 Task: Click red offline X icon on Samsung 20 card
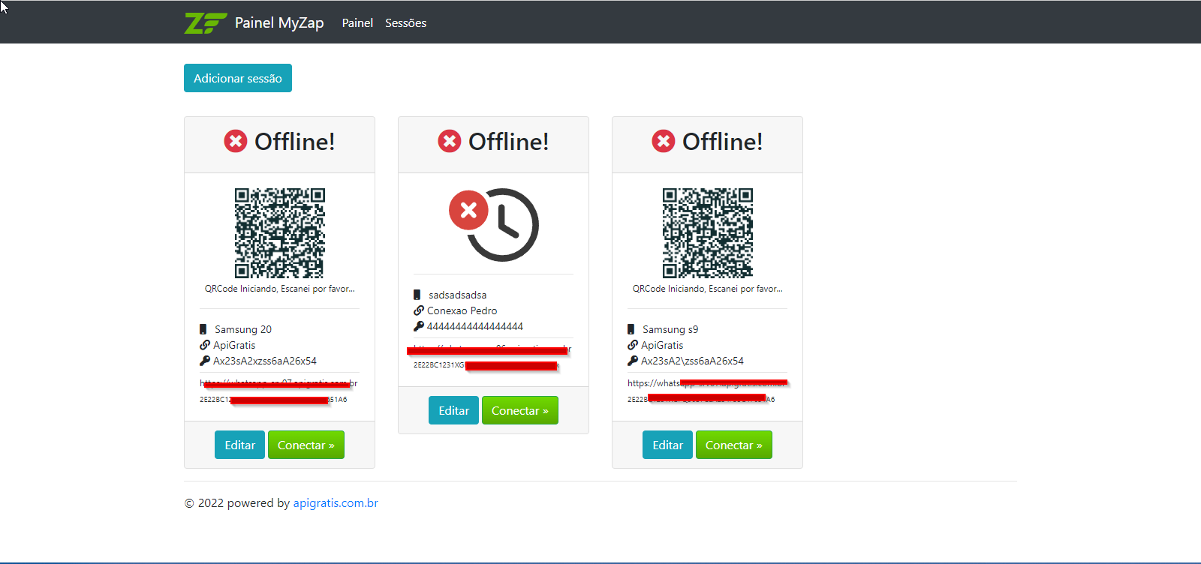236,141
